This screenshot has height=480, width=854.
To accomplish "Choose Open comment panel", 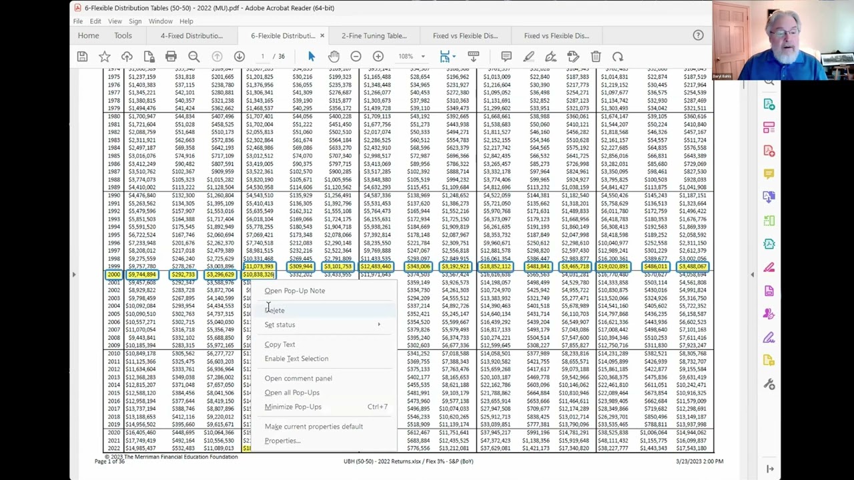I will 324,379.
